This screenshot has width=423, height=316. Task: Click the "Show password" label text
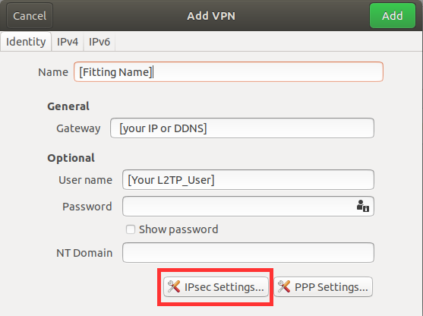(178, 229)
